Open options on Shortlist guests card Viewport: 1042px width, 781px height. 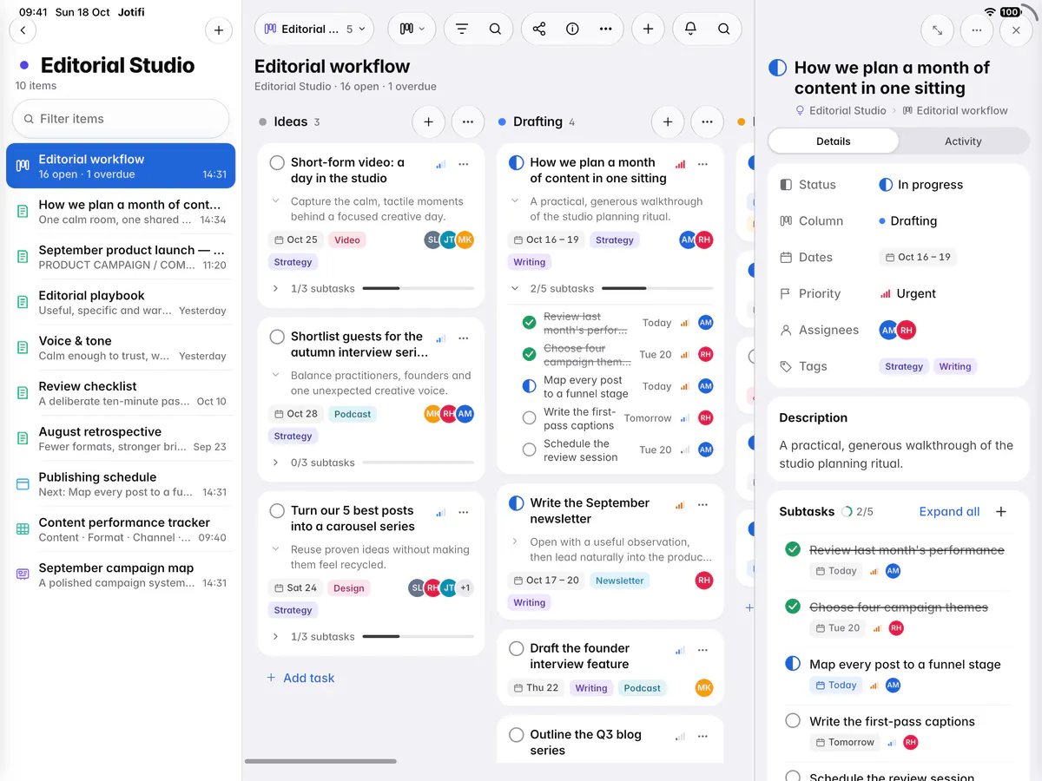464,338
